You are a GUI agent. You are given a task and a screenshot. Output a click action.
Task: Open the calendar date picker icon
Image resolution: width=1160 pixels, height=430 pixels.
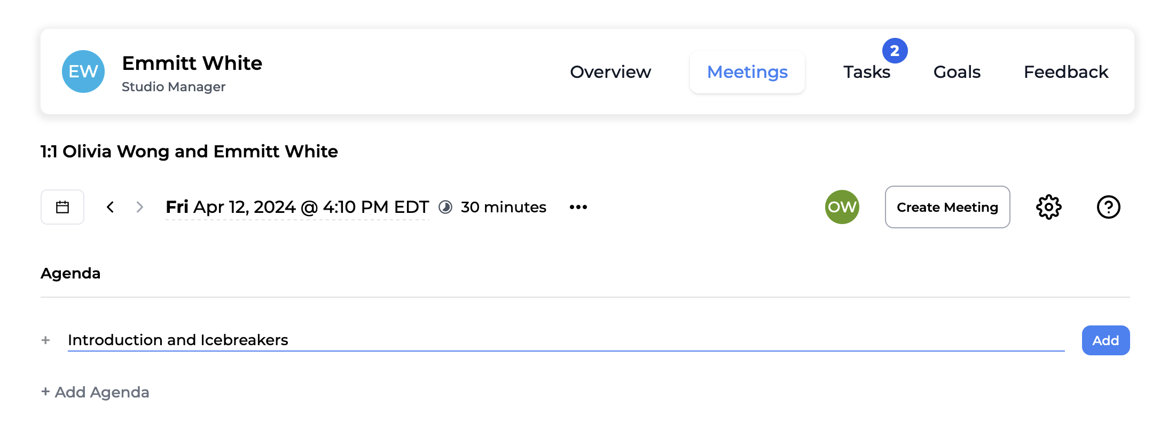tap(62, 207)
